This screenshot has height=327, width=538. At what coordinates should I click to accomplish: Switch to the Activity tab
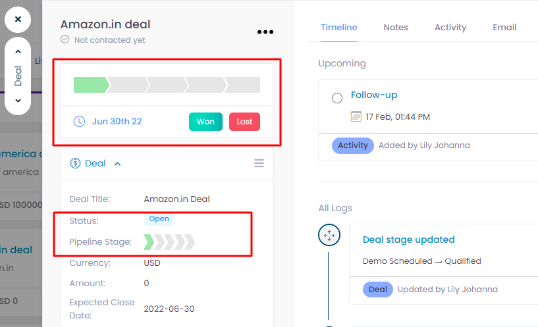pyautogui.click(x=450, y=28)
